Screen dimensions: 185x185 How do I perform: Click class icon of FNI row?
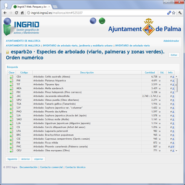pyautogui.click(x=11, y=143)
